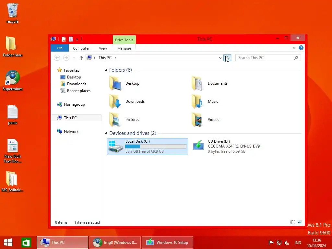Click the IND input language indicator
Screen dimensions: 332x249
tap(298, 243)
